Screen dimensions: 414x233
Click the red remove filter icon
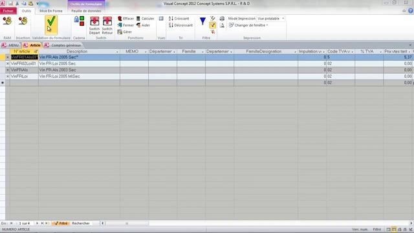[x=213, y=32]
